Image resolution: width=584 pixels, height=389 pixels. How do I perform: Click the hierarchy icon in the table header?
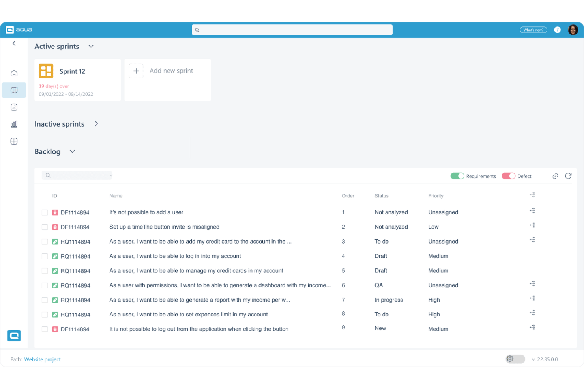[532, 195]
